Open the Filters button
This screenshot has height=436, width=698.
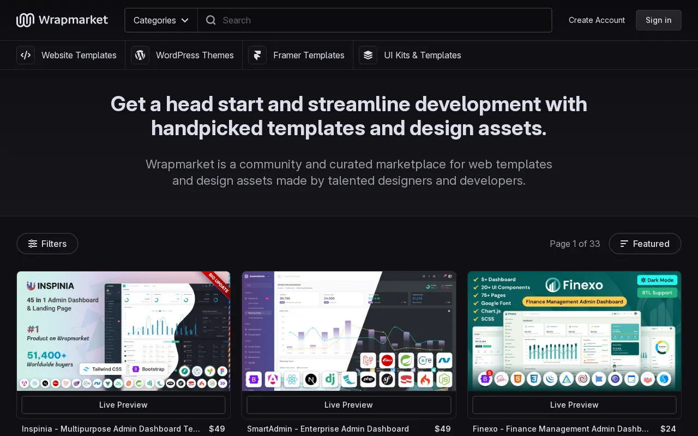click(x=47, y=244)
